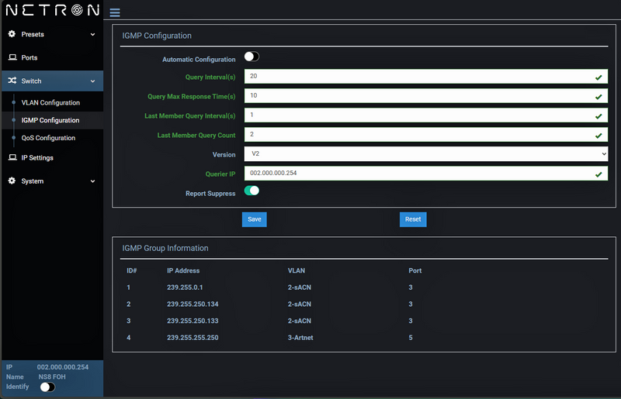The width and height of the screenshot is (621, 399).
Task: Click the IP Settings monitor icon
Action: tap(12, 158)
